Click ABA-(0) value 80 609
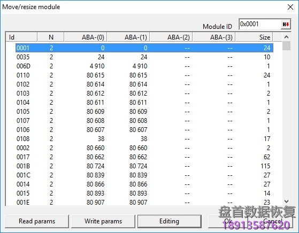Screen dimensions: 299x233 [96, 112]
